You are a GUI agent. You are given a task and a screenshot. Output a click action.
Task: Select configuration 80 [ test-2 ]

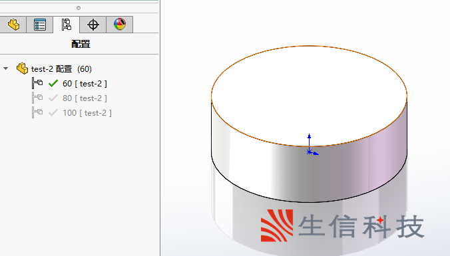[x=85, y=98]
